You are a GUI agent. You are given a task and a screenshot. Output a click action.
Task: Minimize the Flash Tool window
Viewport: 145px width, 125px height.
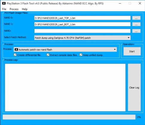click(x=120, y=3)
